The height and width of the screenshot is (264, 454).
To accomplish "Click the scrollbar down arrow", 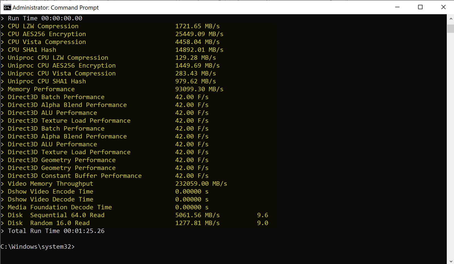I will coord(451,261).
